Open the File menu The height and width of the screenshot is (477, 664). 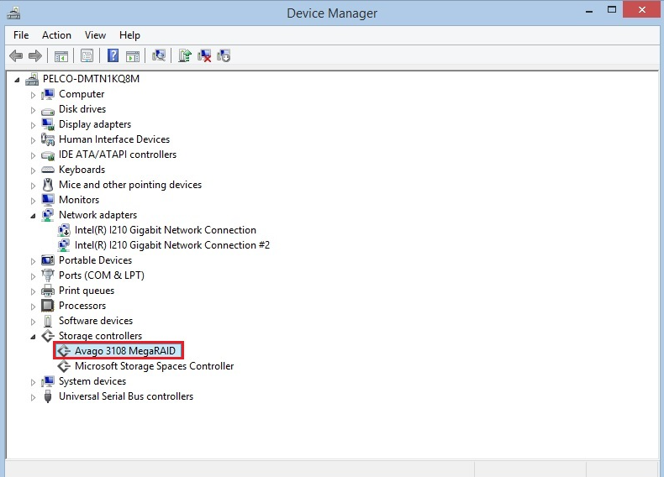(21, 35)
